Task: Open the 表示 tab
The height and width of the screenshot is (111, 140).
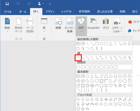Action: click(135, 12)
